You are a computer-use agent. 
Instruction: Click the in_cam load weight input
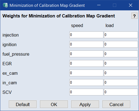[x=121, y=83]
